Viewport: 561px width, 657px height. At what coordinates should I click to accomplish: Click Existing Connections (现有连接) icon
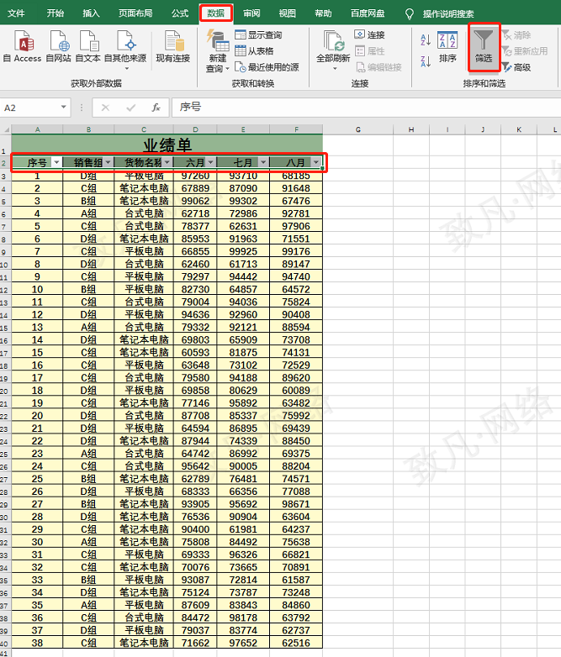pyautogui.click(x=173, y=46)
